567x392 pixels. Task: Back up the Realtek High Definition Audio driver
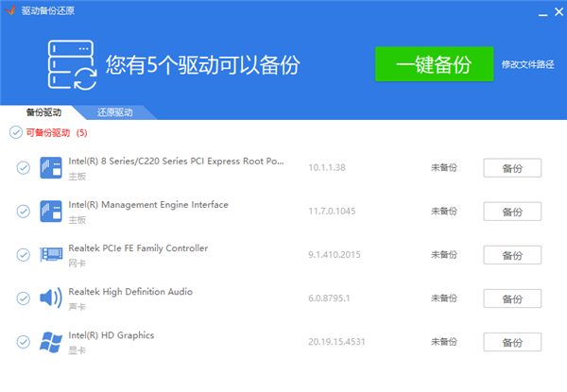coord(512,298)
